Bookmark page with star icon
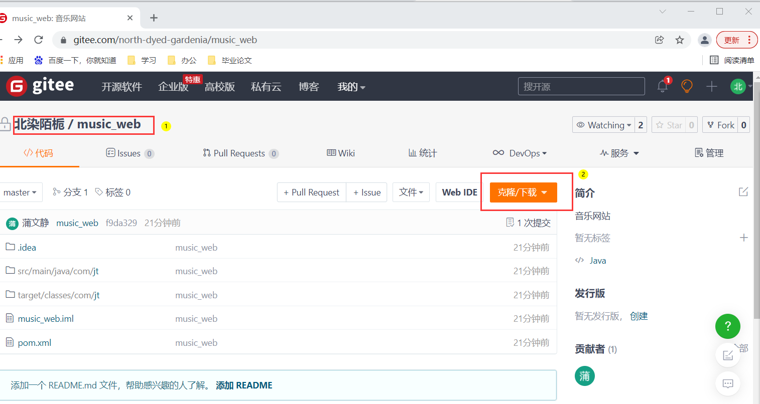Image resolution: width=760 pixels, height=404 pixels. click(x=680, y=40)
